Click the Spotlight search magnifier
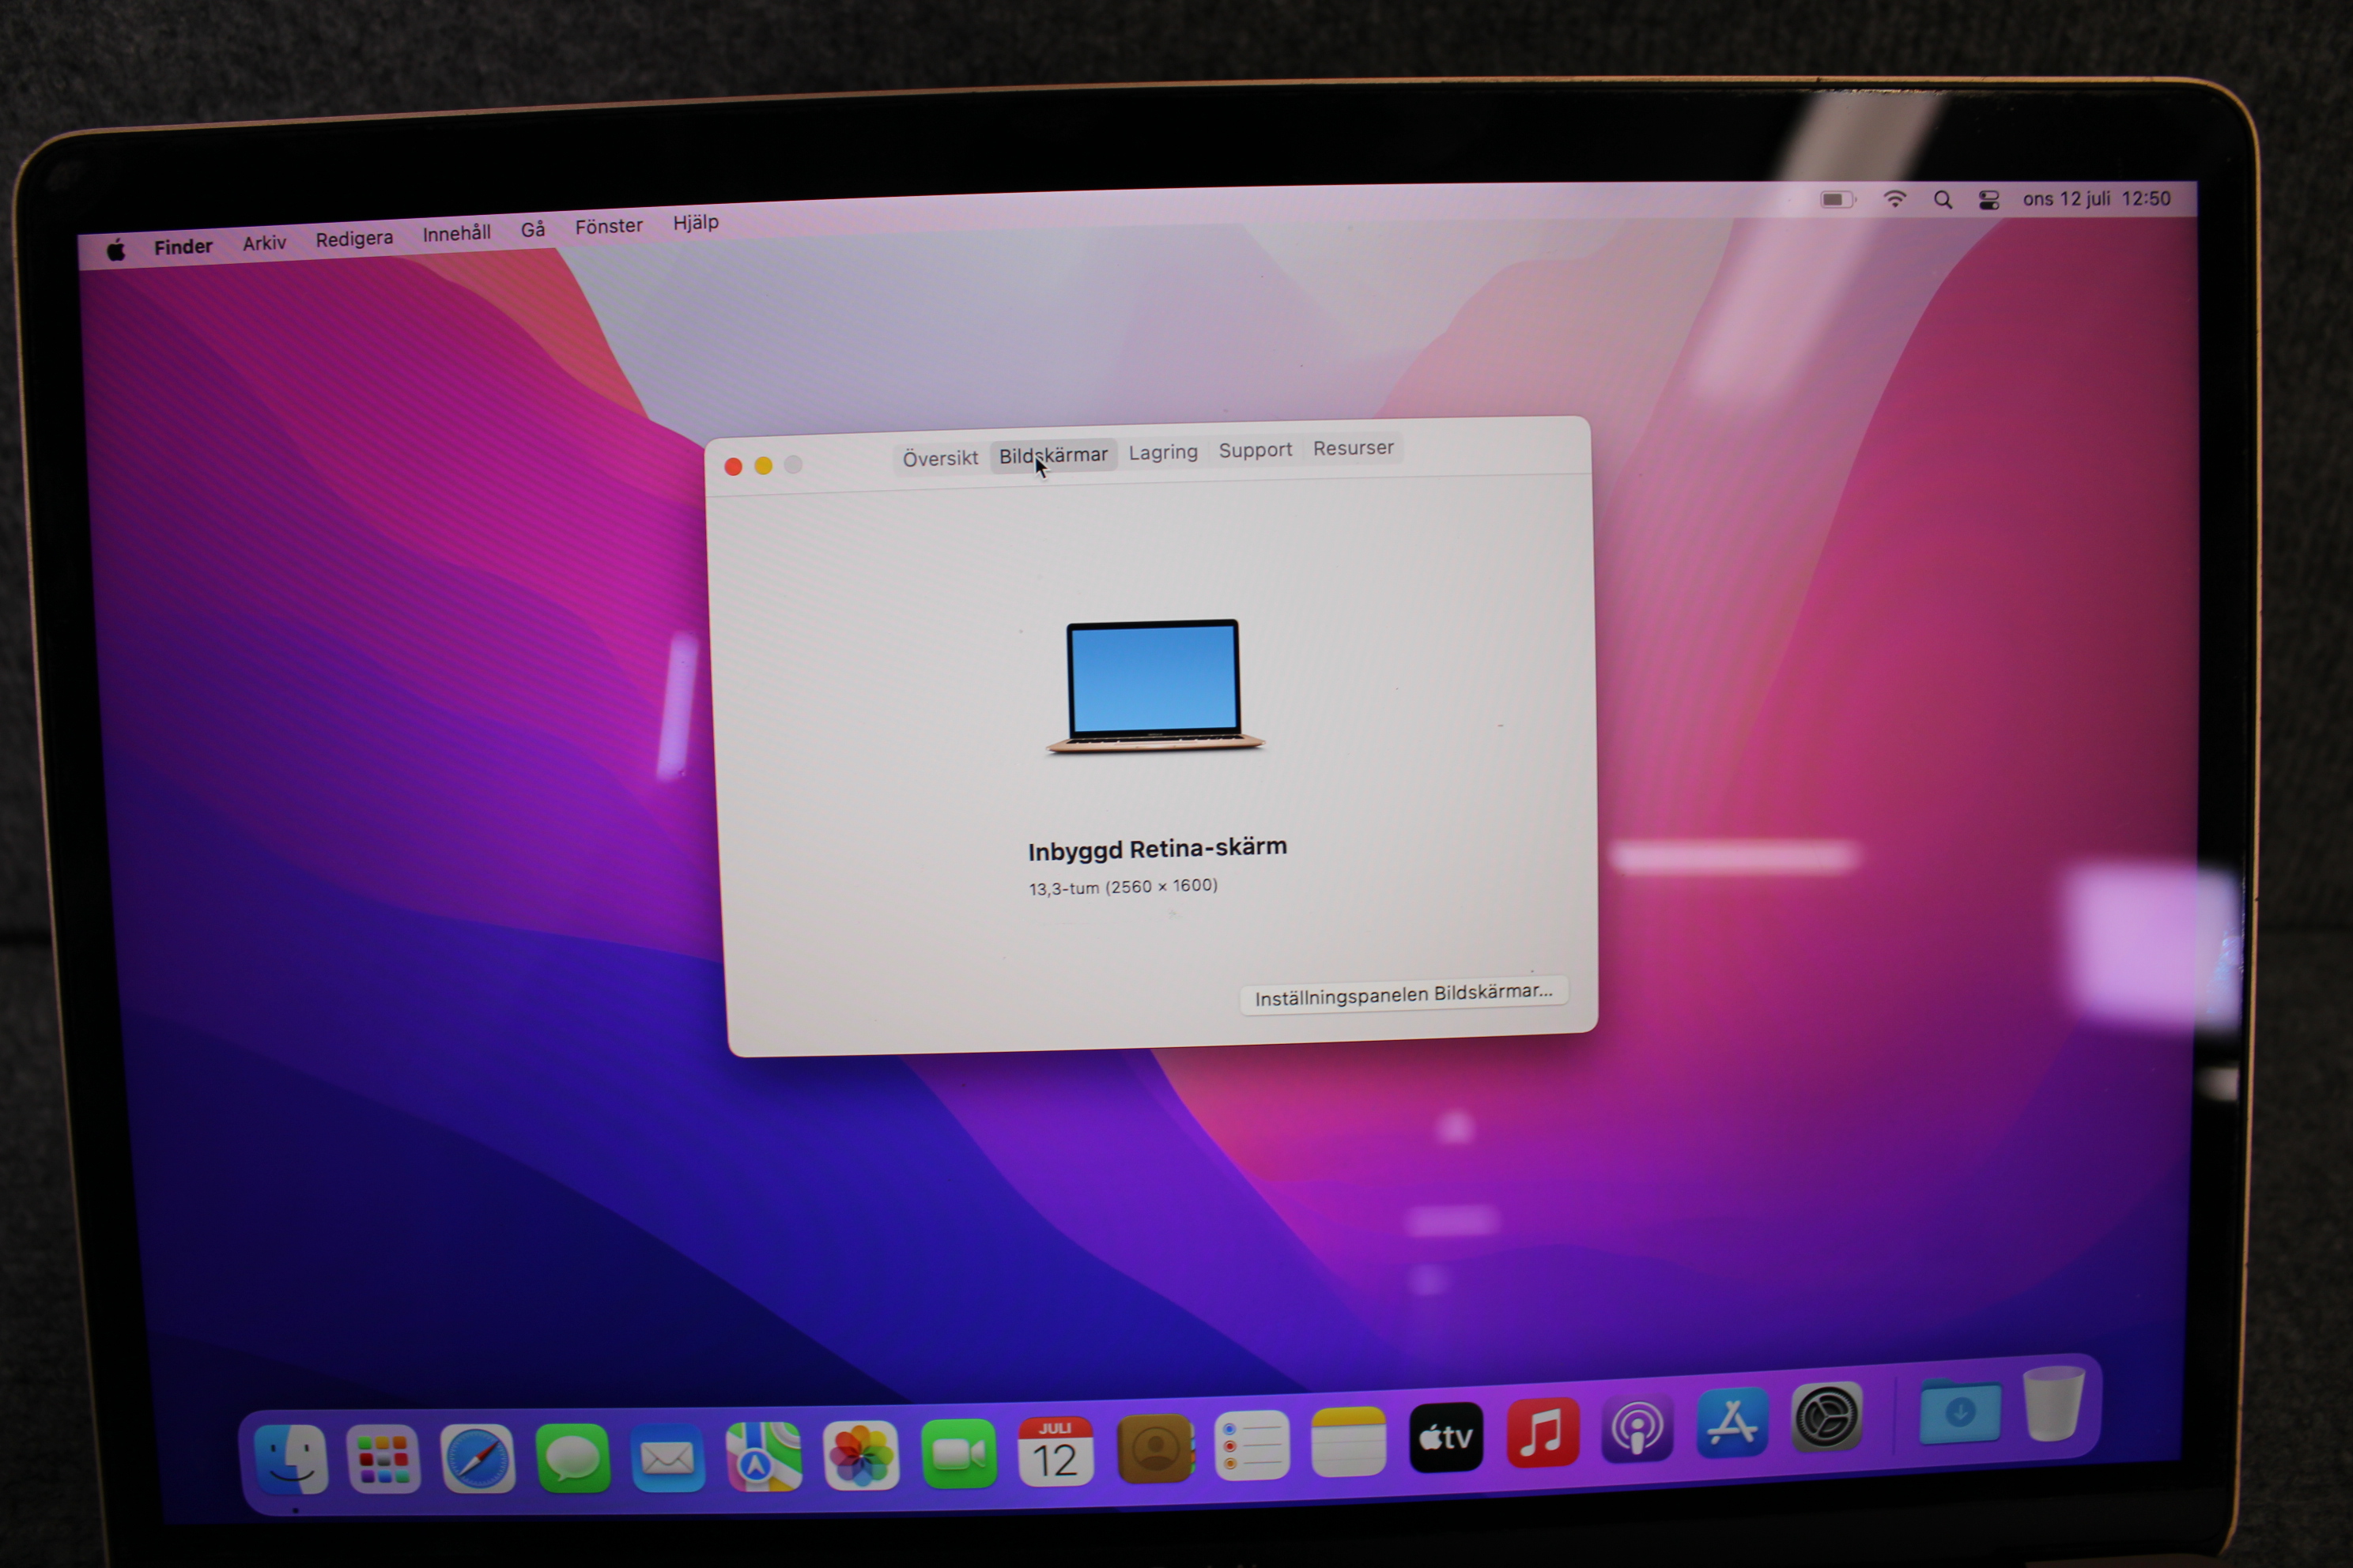2353x1568 pixels. [x=1943, y=200]
